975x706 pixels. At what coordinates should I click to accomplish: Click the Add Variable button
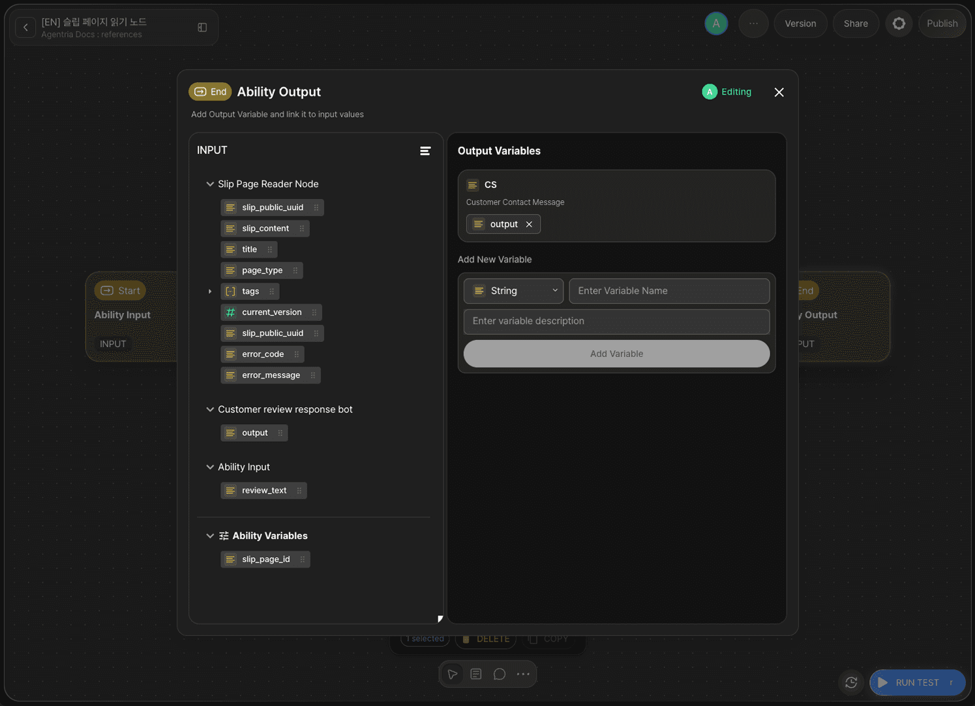pyautogui.click(x=616, y=354)
